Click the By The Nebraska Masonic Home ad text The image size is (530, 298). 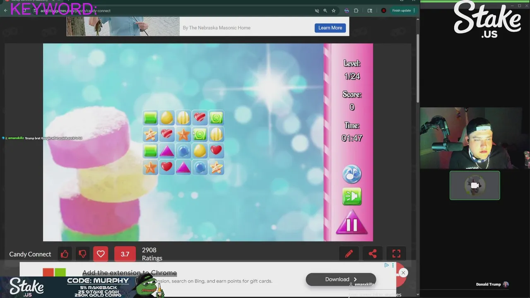pos(217,28)
